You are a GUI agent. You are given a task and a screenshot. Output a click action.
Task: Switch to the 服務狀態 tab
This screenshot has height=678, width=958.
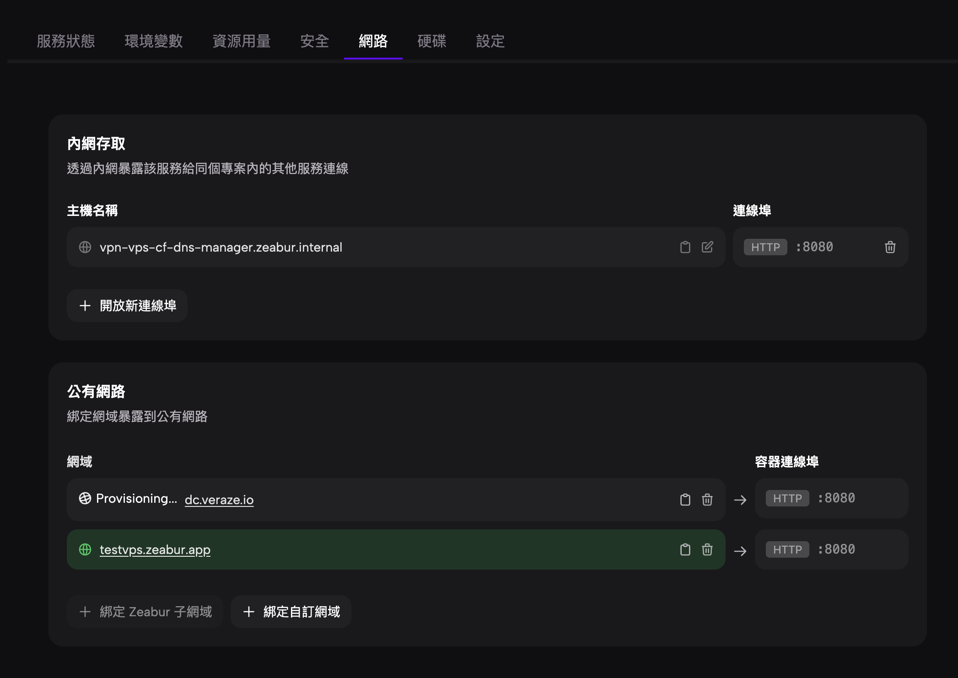coord(66,41)
